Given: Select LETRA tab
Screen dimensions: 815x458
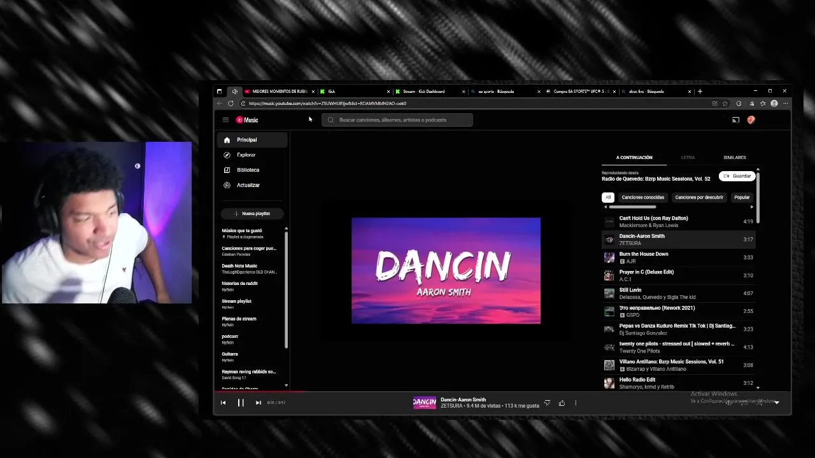Looking at the screenshot, I should (x=688, y=157).
